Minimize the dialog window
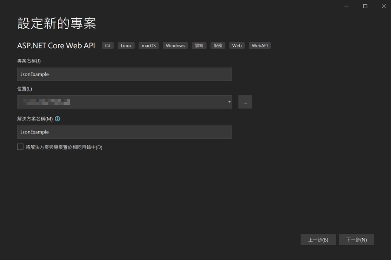The image size is (391, 260). [346, 6]
